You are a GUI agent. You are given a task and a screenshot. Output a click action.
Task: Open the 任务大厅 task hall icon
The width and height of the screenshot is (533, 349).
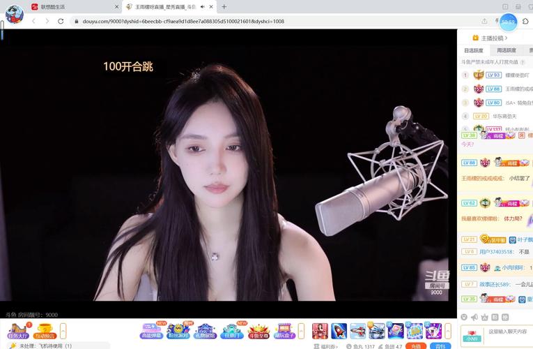(x=18, y=330)
